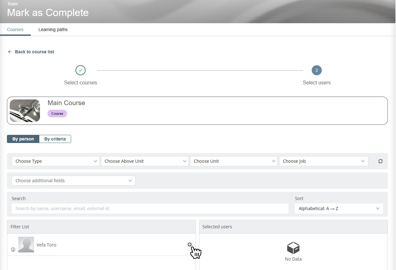Click the add user plus icon for Vefa Toro

(190, 245)
